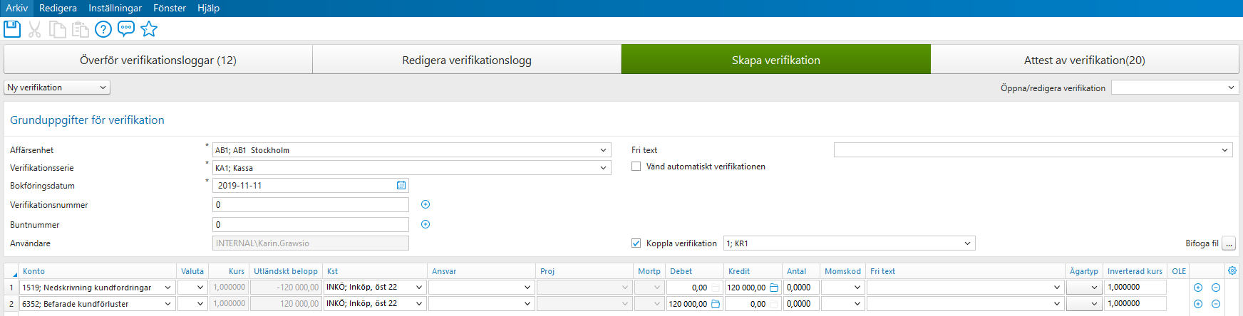Click the Buntnummer input field
1243x316 pixels.
point(311,224)
